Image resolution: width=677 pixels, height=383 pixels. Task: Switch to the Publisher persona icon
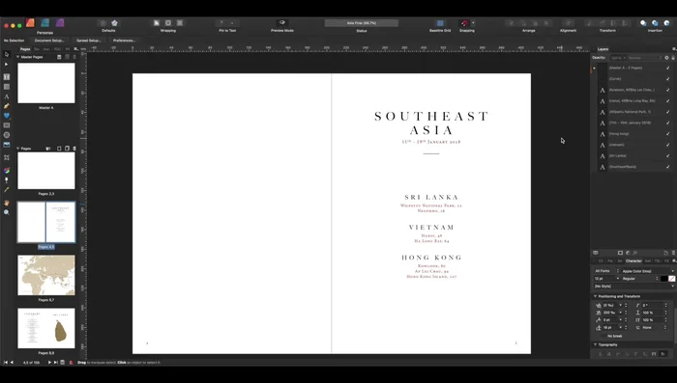[x=30, y=23]
